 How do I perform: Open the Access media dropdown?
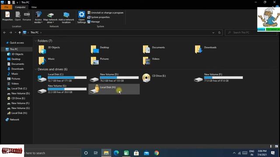tap(38, 17)
